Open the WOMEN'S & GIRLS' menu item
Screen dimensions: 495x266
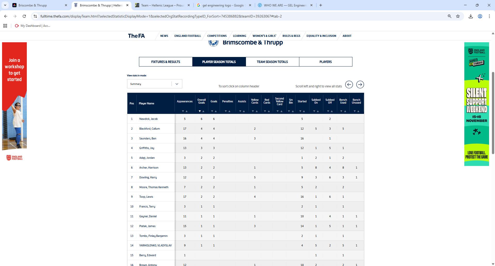pyautogui.click(x=264, y=36)
